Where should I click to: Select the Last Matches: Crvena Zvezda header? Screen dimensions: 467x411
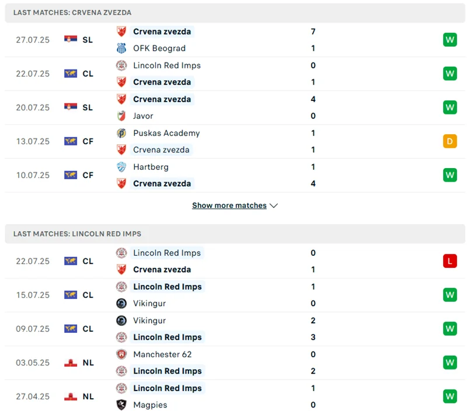[x=72, y=12]
